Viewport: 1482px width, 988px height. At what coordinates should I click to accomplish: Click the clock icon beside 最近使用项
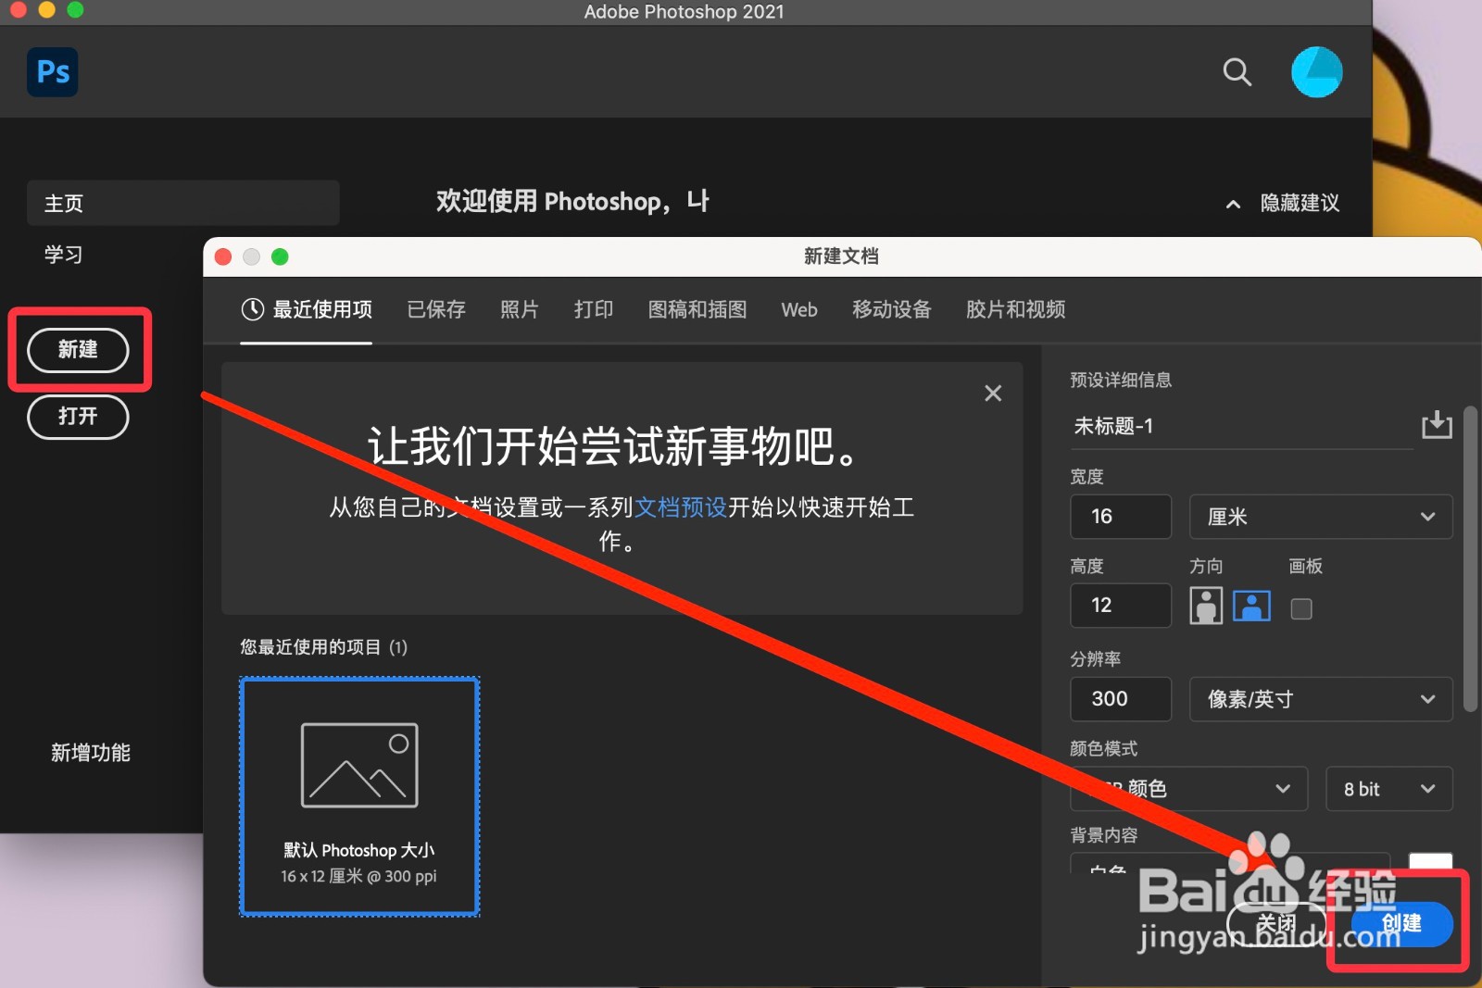[x=253, y=309]
